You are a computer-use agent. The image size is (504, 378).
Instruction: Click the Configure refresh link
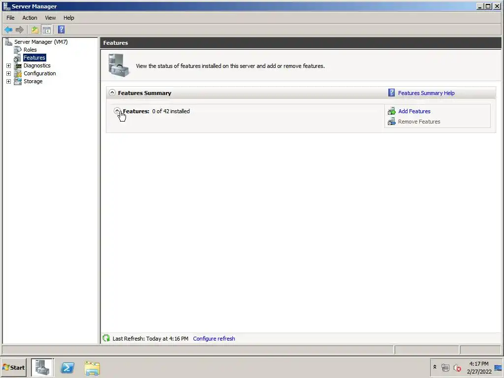tap(214, 339)
